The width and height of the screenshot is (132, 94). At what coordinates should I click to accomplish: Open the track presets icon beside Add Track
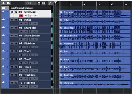click(8, 3)
